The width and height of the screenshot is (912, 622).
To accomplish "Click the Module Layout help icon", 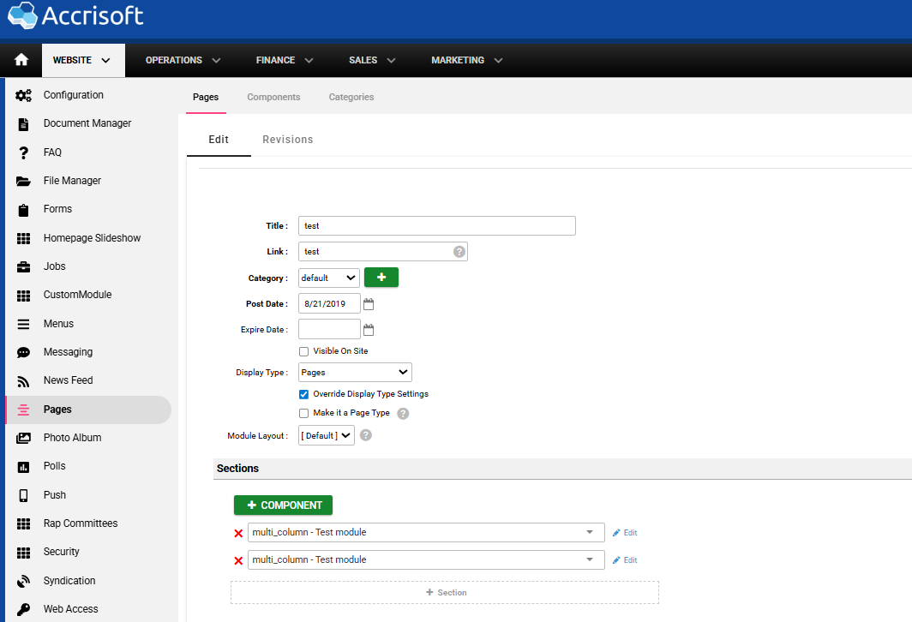I will click(366, 435).
